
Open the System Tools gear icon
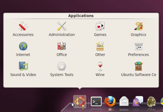click(62, 66)
